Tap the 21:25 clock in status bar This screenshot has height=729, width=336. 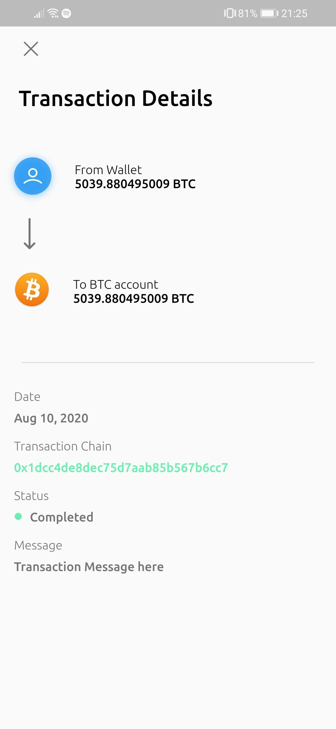pyautogui.click(x=294, y=13)
